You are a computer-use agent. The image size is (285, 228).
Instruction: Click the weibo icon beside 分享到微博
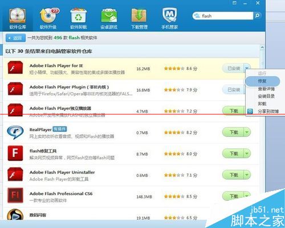click(x=250, y=111)
